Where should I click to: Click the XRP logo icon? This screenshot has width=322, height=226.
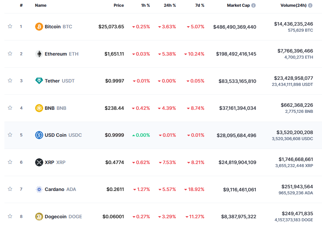(x=39, y=162)
